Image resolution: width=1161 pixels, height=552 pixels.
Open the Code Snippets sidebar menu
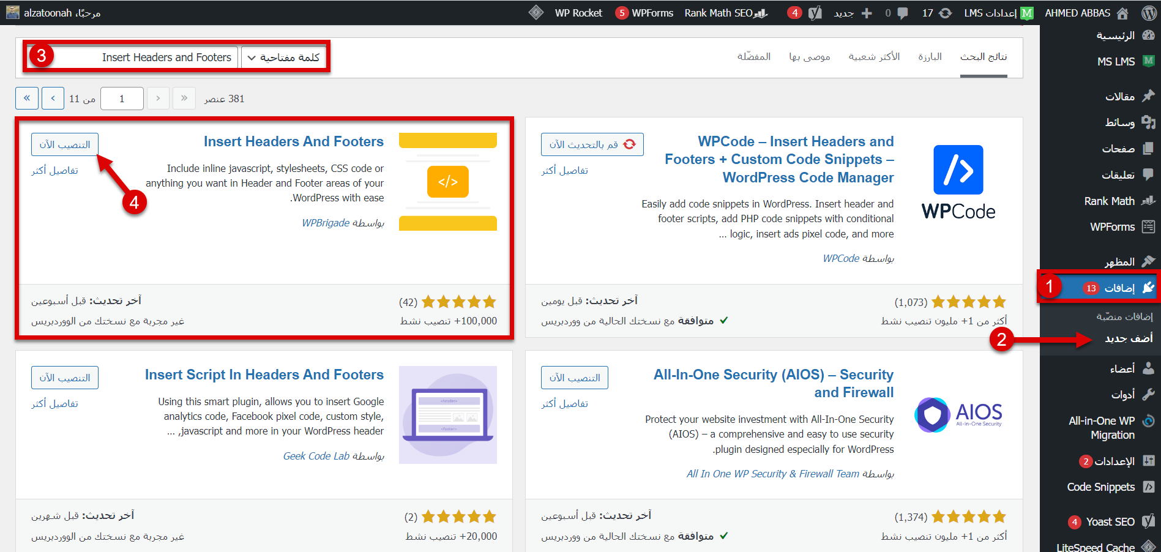tap(1101, 487)
